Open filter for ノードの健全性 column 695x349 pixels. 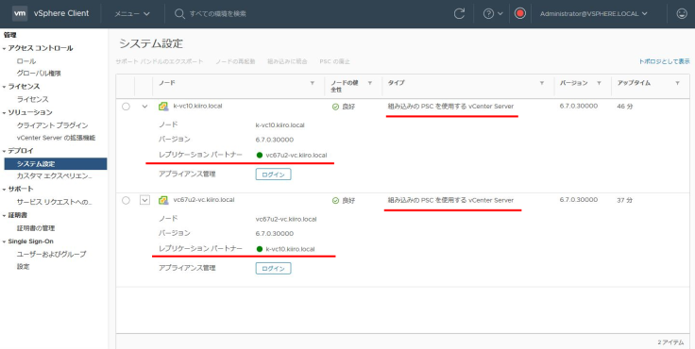tap(369, 83)
